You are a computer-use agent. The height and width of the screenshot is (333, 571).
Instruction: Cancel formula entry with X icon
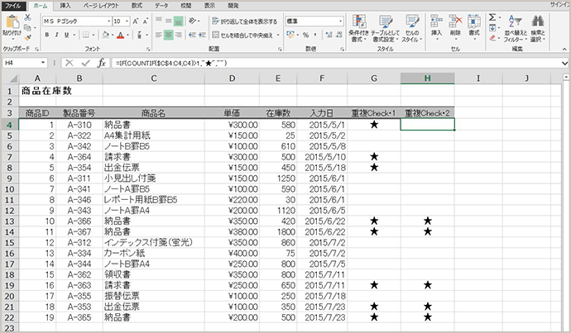point(70,63)
